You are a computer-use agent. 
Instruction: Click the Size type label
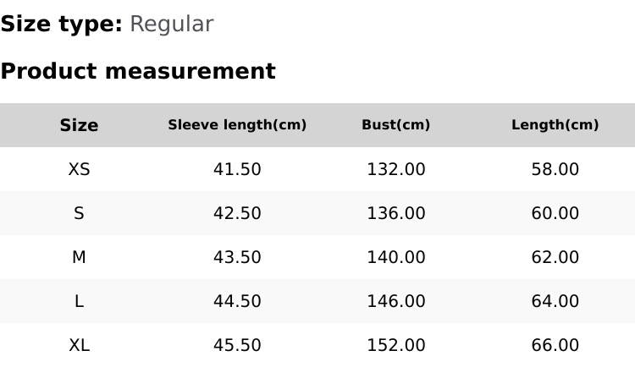pos(61,25)
